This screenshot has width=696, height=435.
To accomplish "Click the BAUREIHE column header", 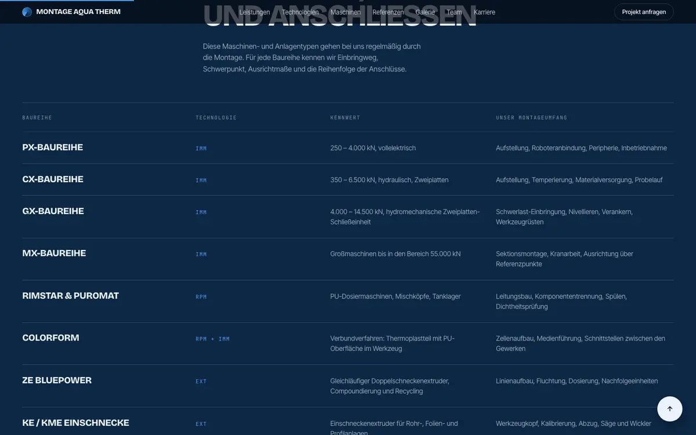I will click(x=37, y=118).
